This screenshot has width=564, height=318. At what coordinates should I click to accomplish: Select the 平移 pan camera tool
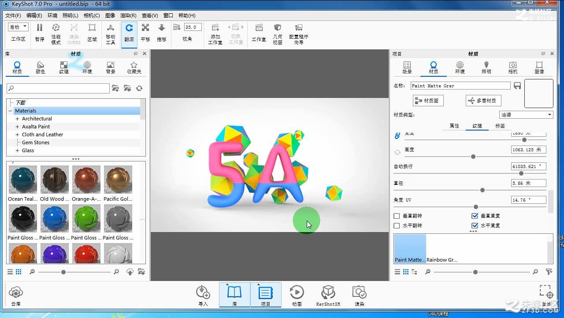(145, 33)
